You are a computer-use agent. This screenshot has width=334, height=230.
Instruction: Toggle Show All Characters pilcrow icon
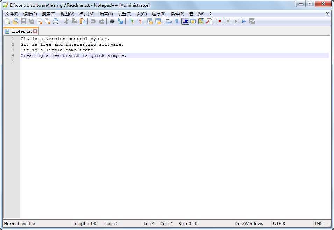tap(177, 21)
